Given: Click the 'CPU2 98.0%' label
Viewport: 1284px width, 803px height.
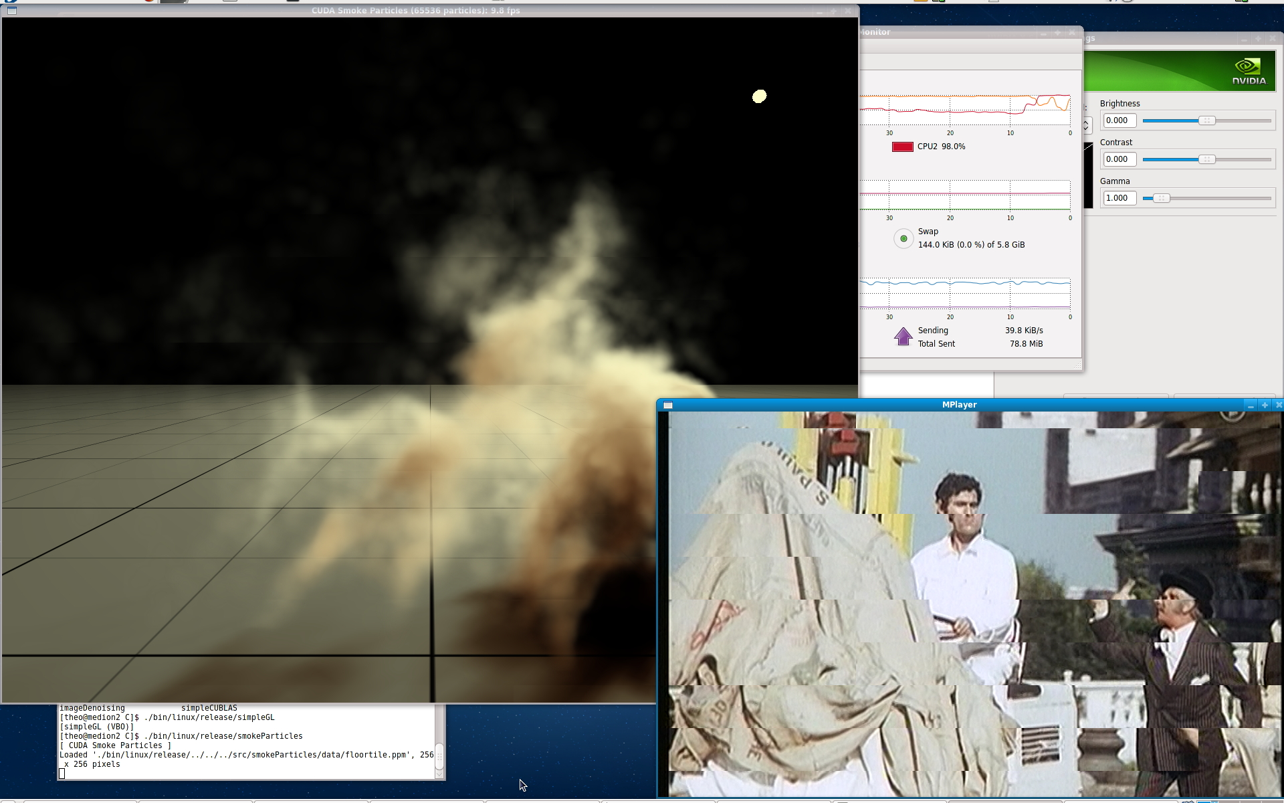Looking at the screenshot, I should [x=941, y=147].
